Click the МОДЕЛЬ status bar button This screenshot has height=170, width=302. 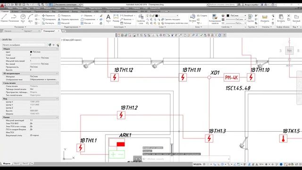coord(197,164)
